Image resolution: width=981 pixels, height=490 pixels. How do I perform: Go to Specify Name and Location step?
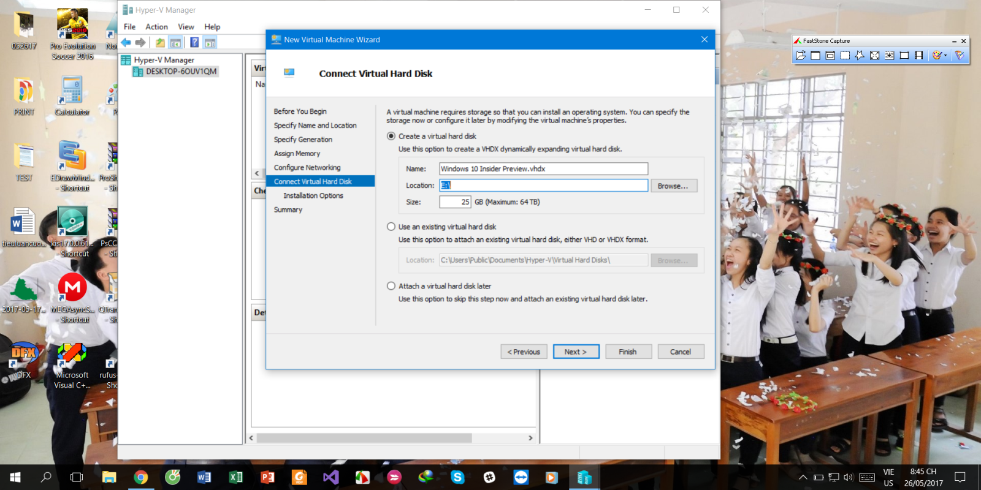pyautogui.click(x=315, y=126)
